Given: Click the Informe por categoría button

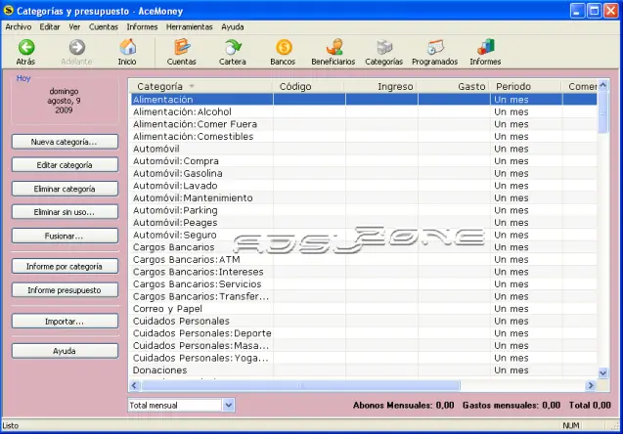Looking at the screenshot, I should [x=65, y=267].
